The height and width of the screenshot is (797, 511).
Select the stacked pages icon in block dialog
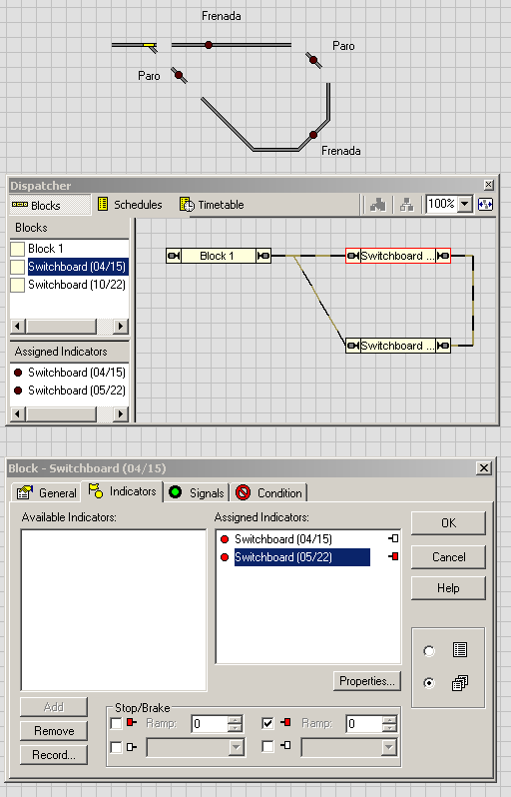pyautogui.click(x=460, y=682)
